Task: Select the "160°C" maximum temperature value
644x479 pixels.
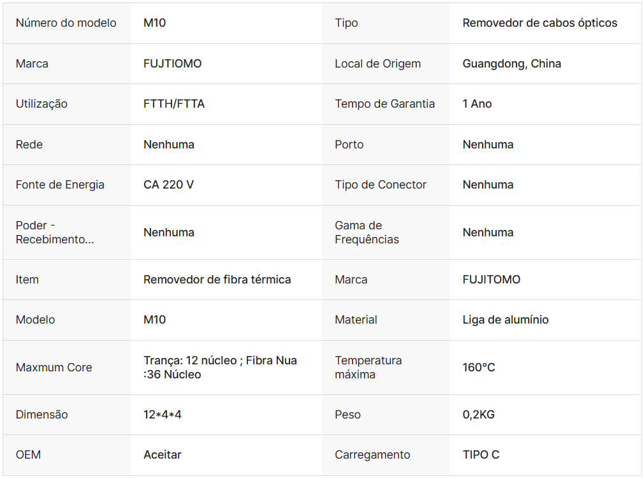Action: tap(478, 368)
